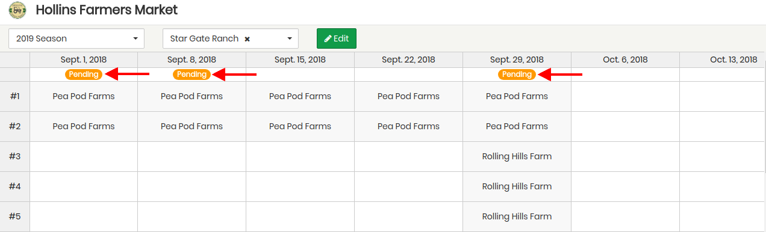The image size is (766, 232).
Task: Select Pea Pod Farms in row #2, Sept. 22
Action: point(408,126)
